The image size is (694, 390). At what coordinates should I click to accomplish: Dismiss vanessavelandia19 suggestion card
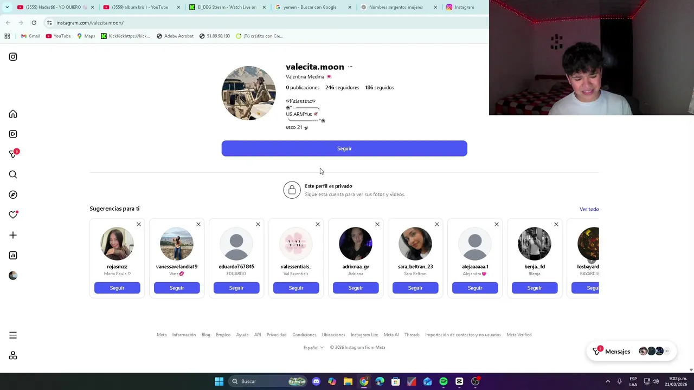[198, 224]
